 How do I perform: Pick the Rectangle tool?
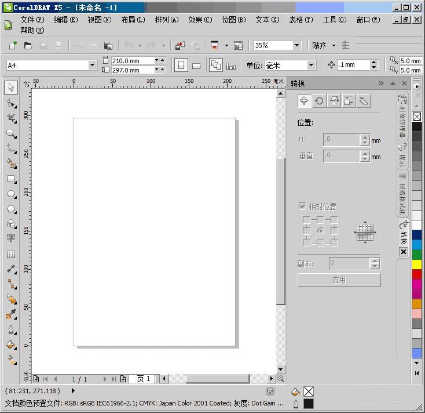11,179
